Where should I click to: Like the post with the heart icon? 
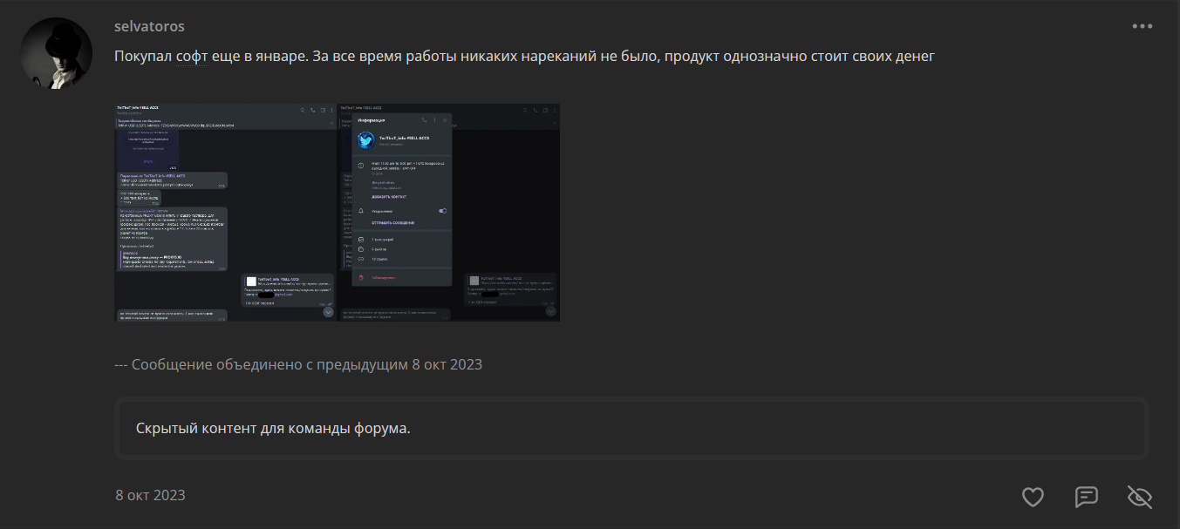[x=1033, y=497]
